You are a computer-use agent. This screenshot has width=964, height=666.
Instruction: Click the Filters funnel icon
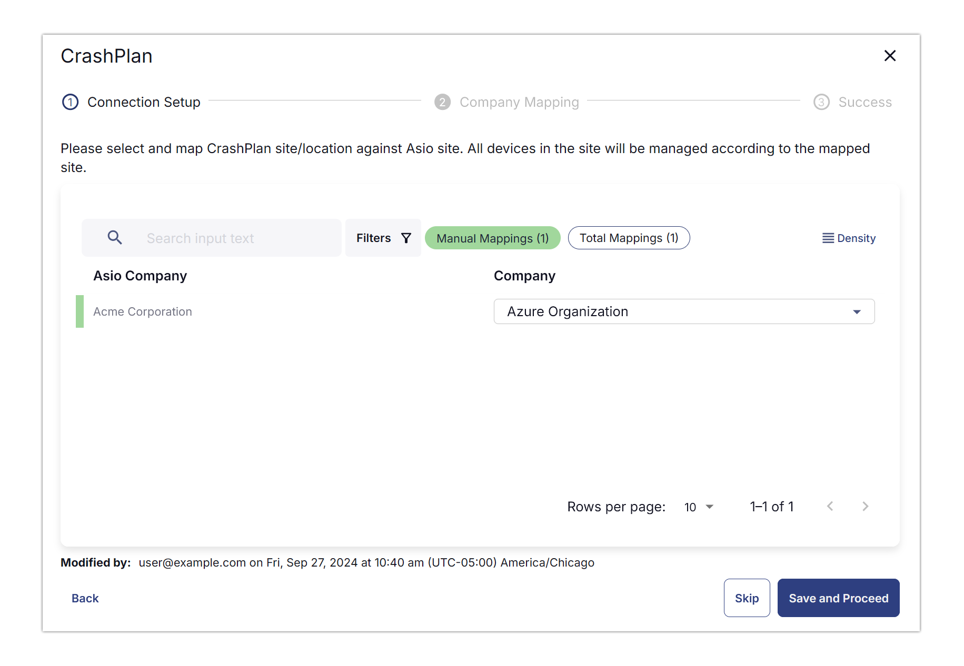[x=406, y=238]
